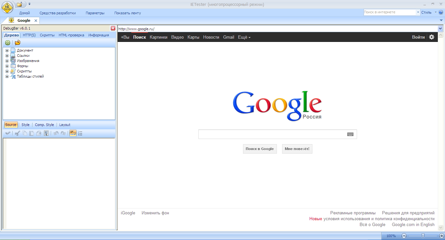This screenshot has height=240, width=445.
Task: Click the Таблицы стилей node icon
Action: pyautogui.click(x=13, y=76)
